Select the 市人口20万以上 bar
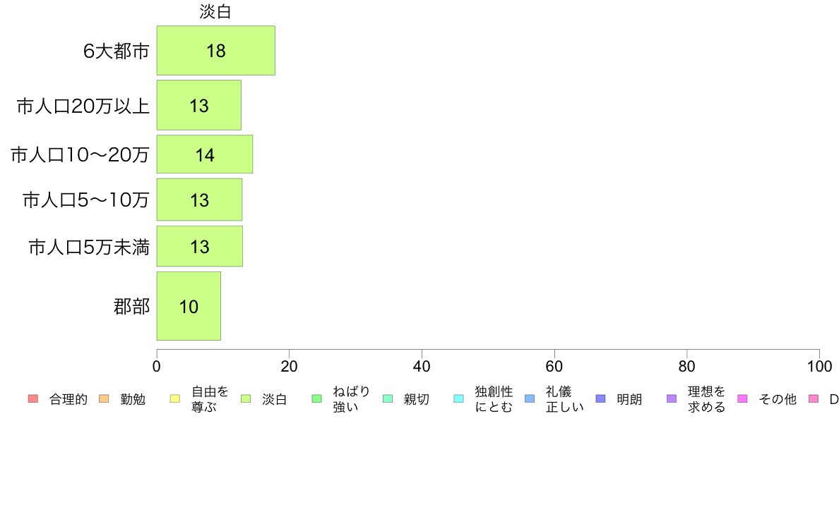Image resolution: width=839 pixels, height=519 pixels. click(x=199, y=105)
